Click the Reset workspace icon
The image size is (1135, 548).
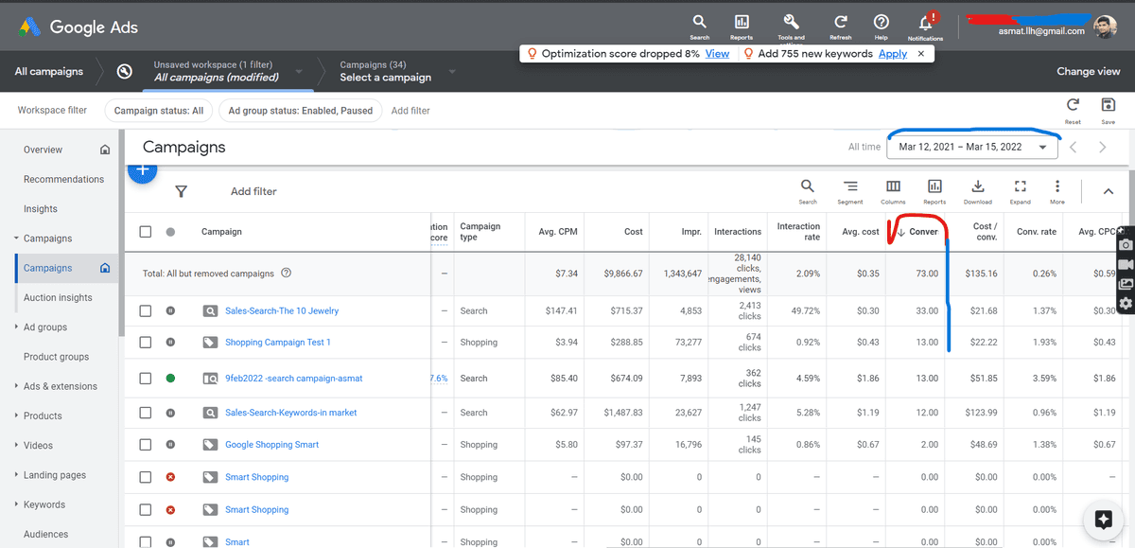tap(1073, 105)
